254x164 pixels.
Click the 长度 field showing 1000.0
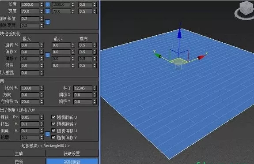(30, 4)
